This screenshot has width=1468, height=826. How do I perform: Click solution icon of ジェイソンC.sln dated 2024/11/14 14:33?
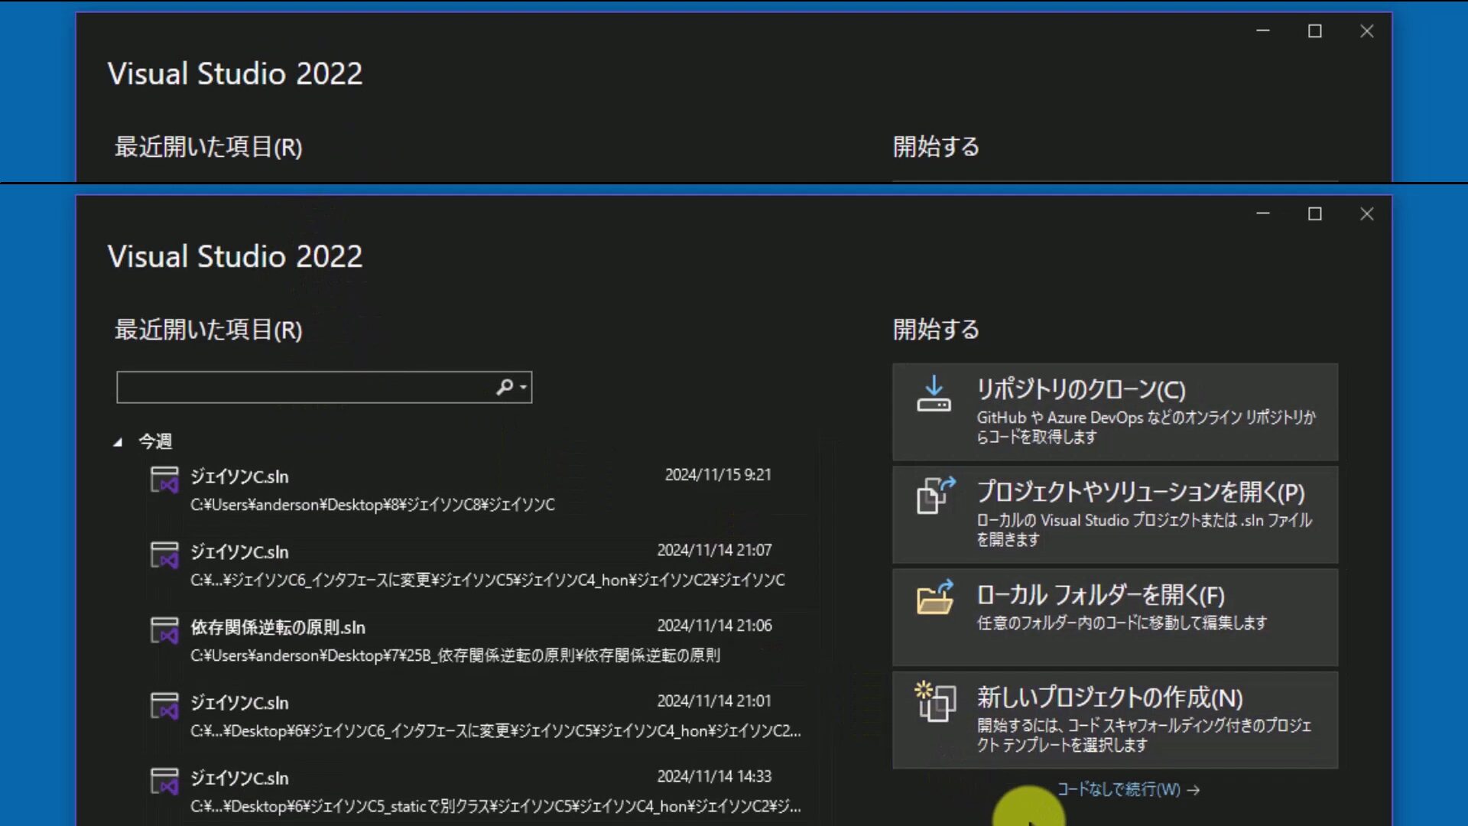[x=164, y=782]
